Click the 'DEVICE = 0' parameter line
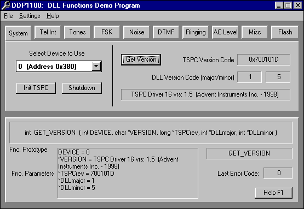 (x=74, y=152)
